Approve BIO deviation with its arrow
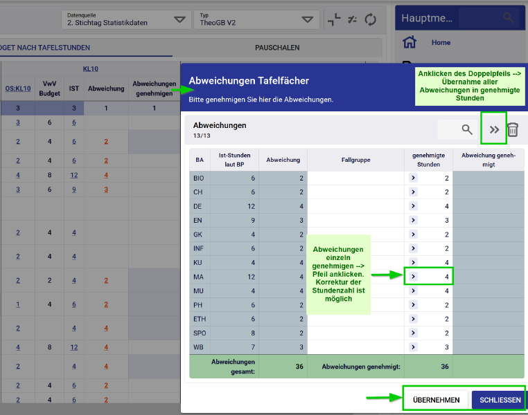The image size is (528, 415). point(413,178)
